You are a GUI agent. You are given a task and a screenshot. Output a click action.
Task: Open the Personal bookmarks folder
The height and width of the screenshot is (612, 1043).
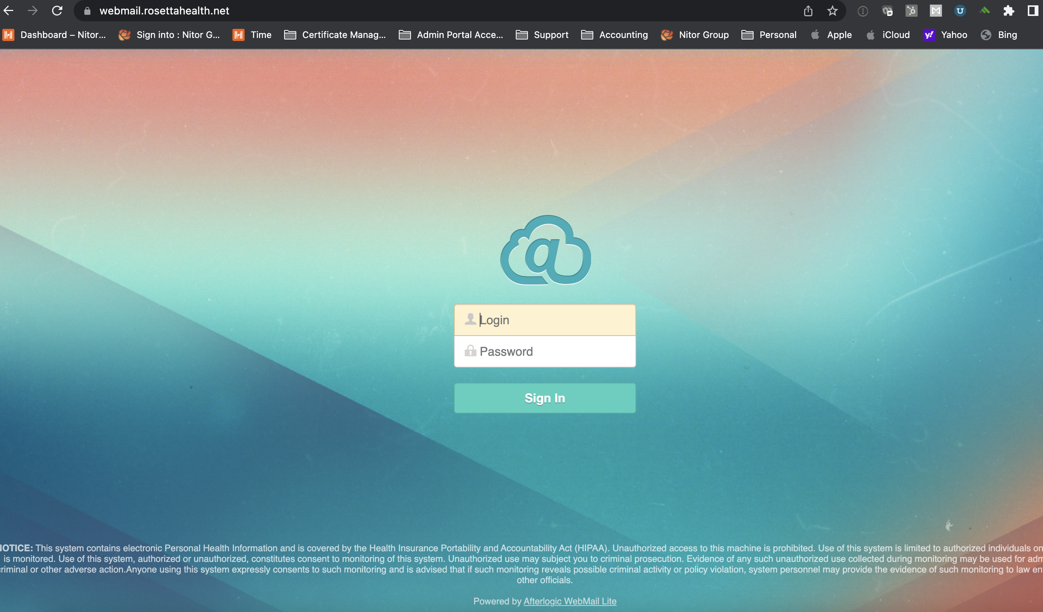[x=769, y=35]
